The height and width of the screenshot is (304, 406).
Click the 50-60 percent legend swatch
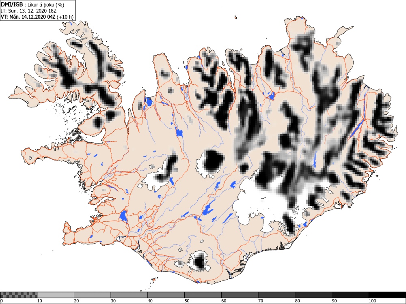coord(203,295)
